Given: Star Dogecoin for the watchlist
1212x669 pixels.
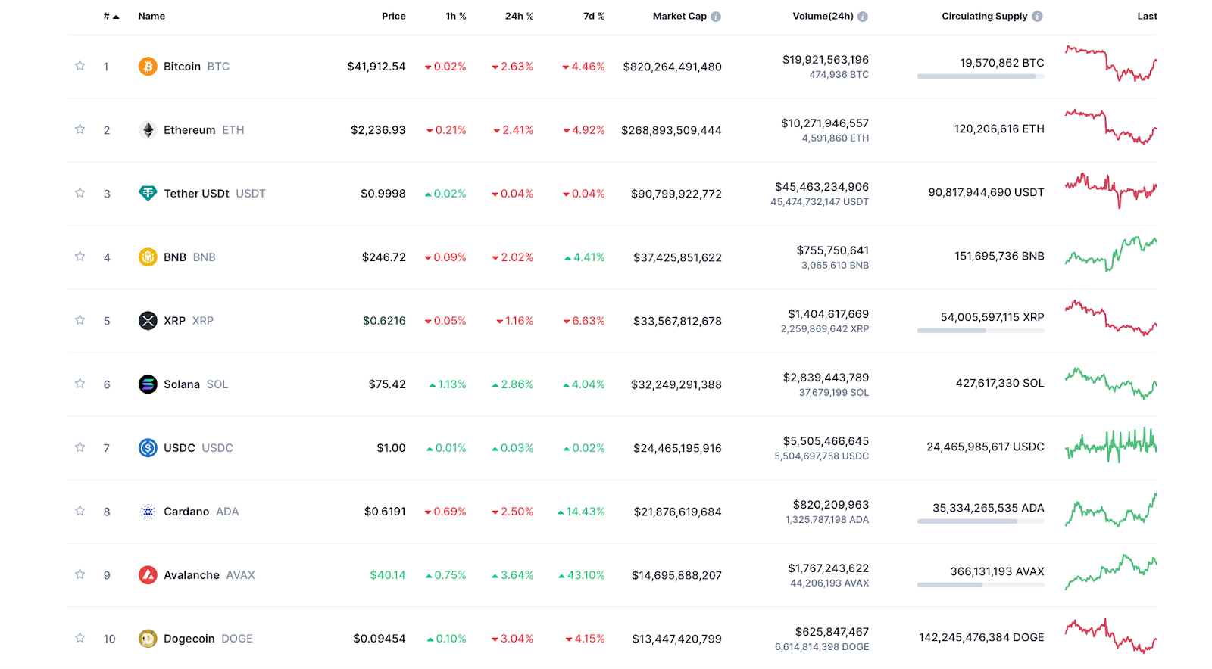Looking at the screenshot, I should click(x=80, y=638).
